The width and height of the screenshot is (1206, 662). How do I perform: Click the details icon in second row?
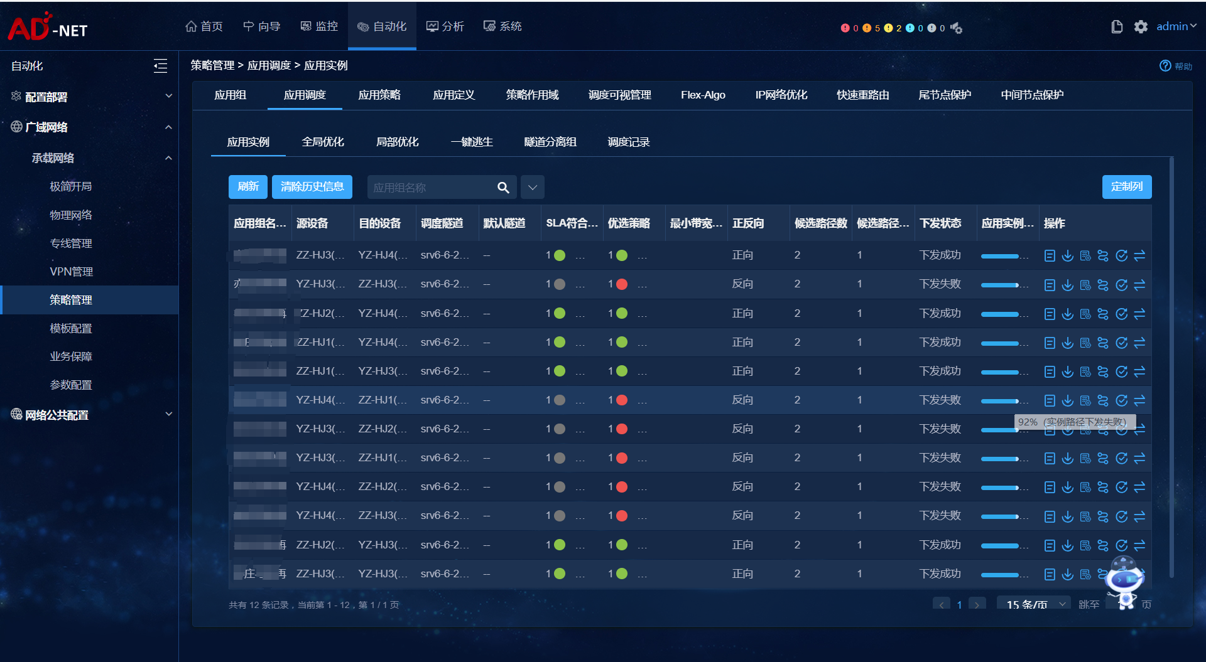tap(1049, 285)
